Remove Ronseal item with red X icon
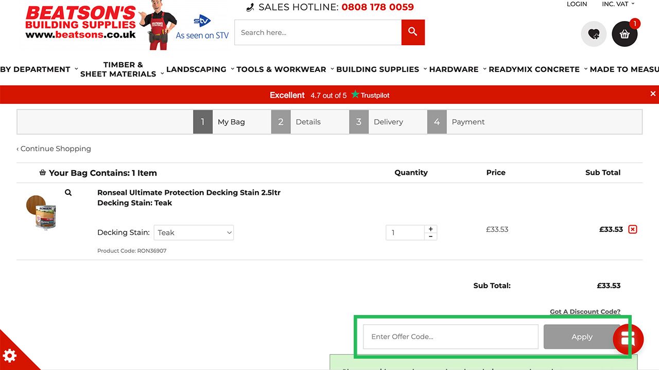 point(633,229)
